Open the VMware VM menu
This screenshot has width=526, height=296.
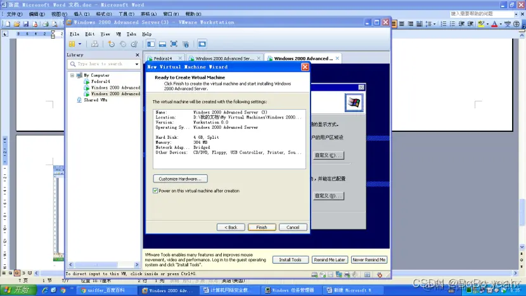(x=119, y=34)
